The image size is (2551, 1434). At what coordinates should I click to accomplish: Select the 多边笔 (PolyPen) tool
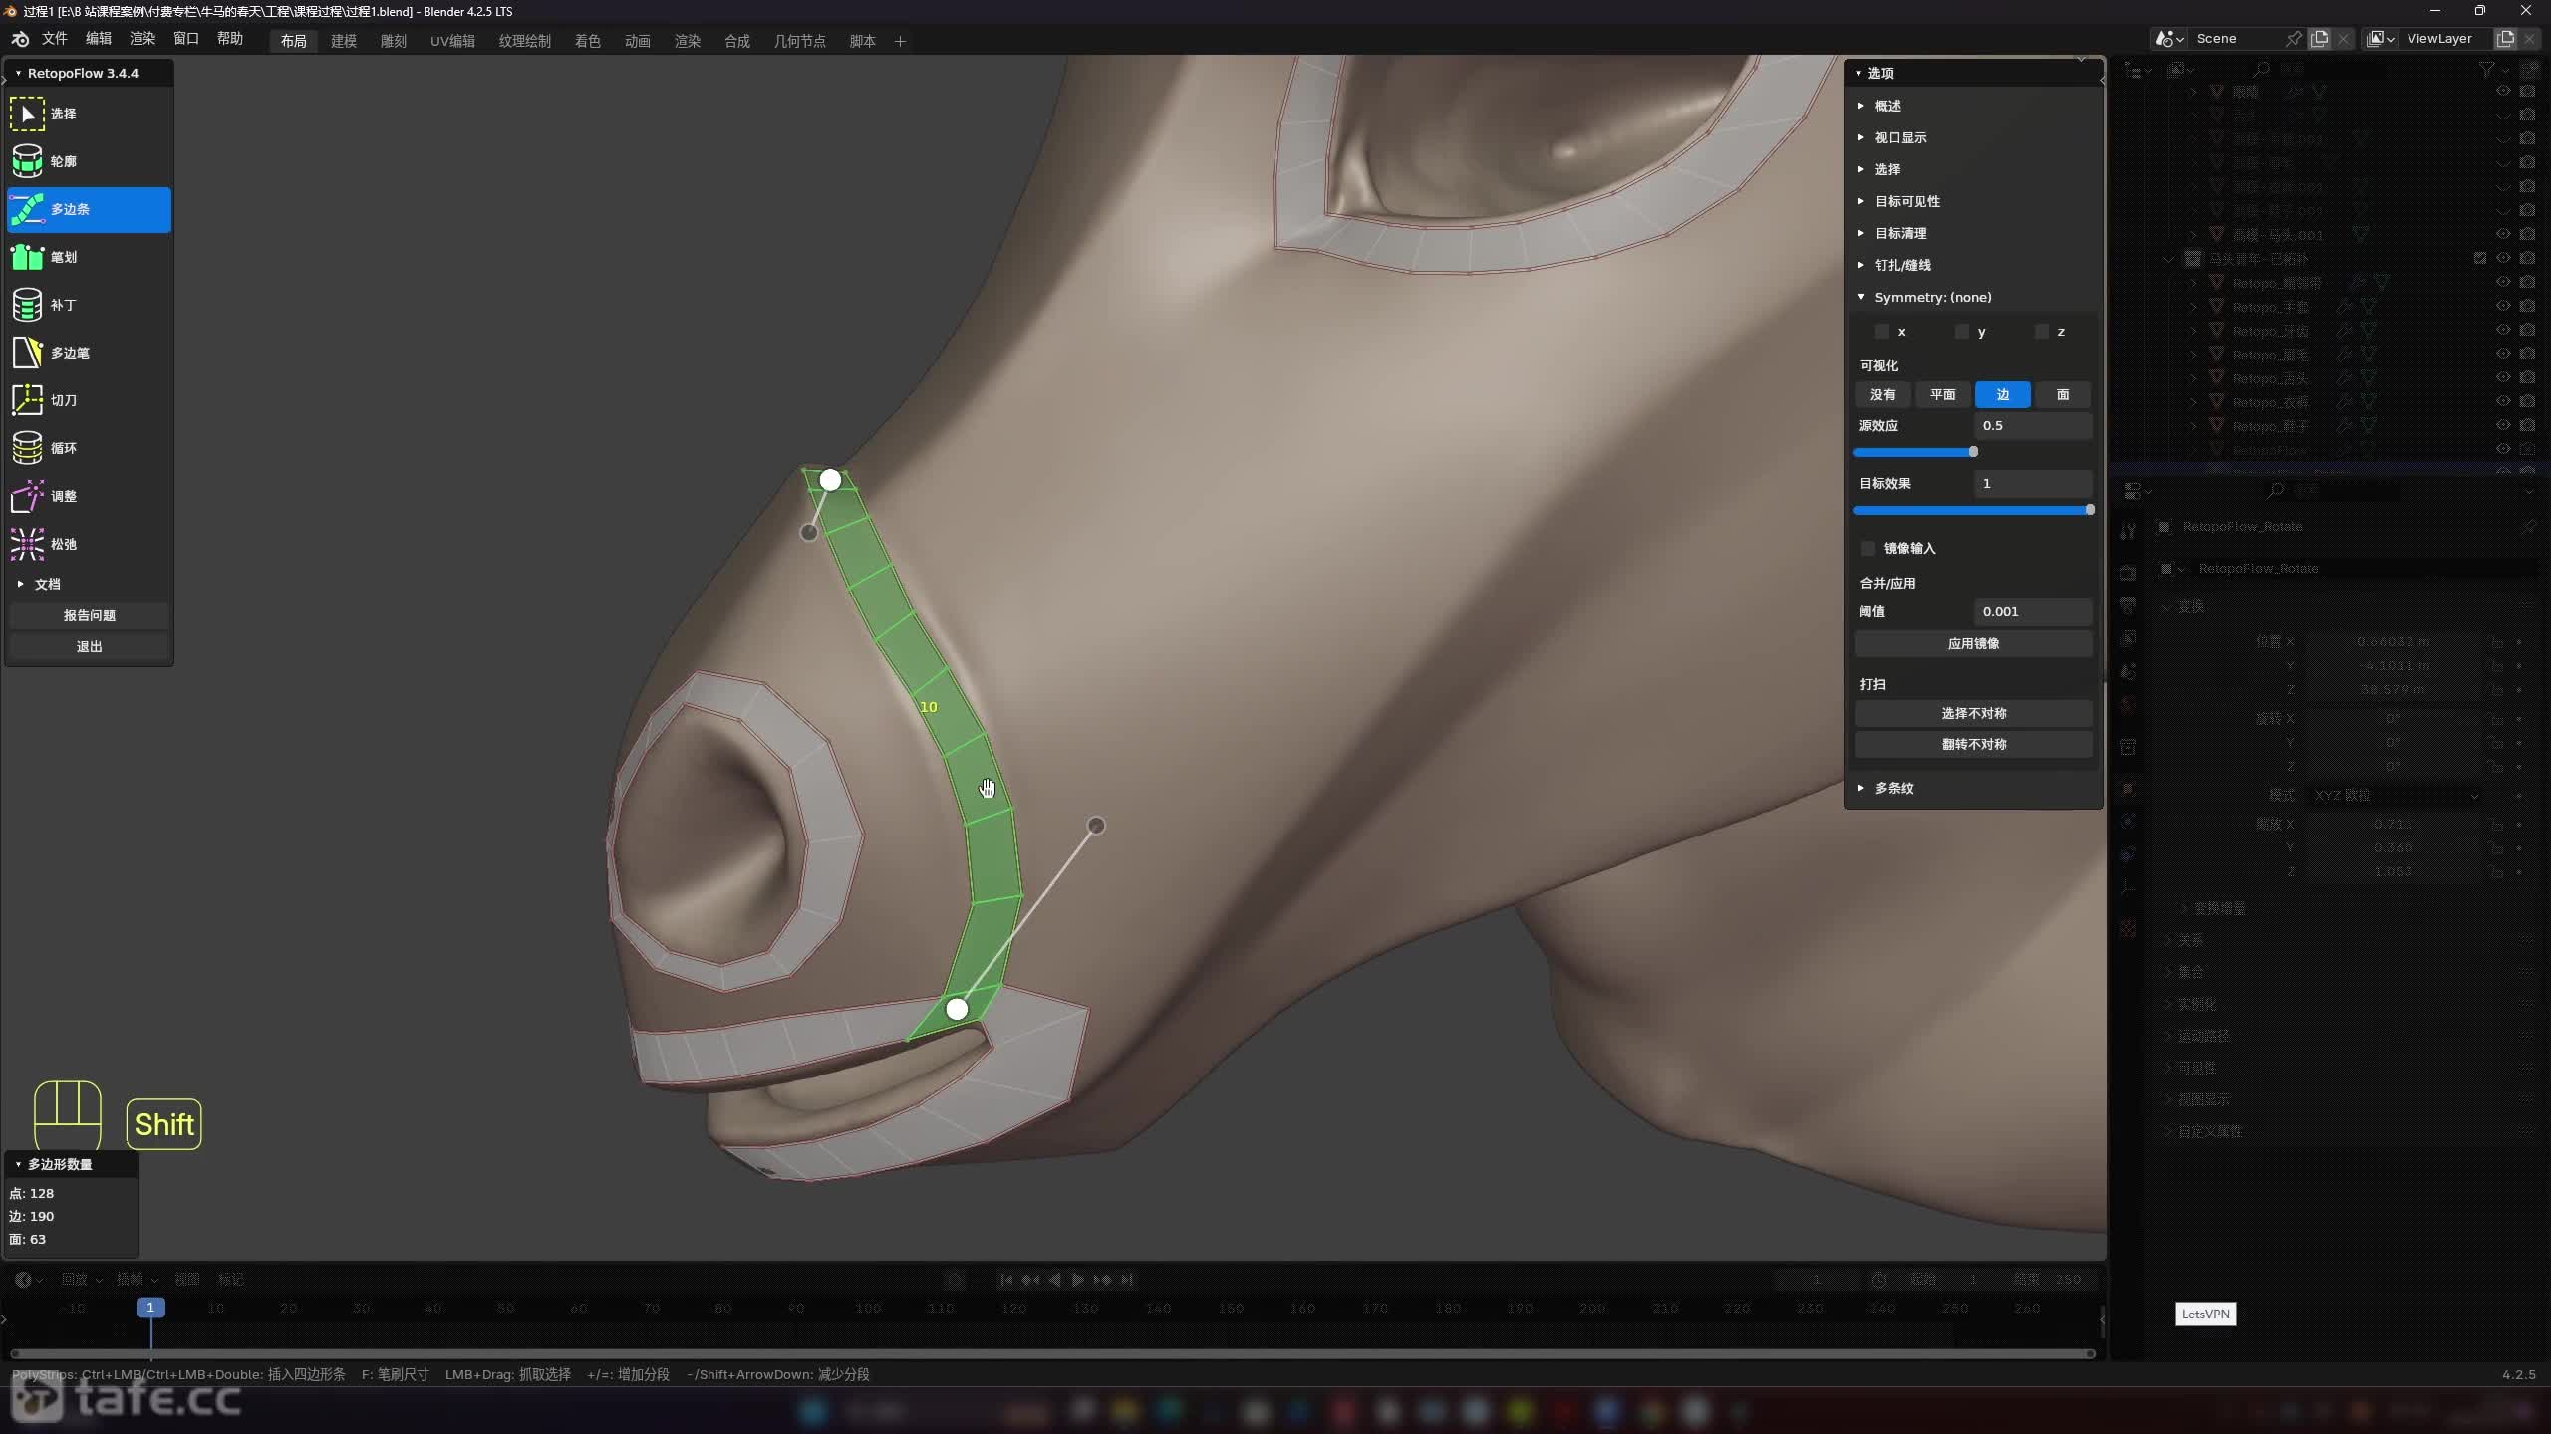coord(68,353)
